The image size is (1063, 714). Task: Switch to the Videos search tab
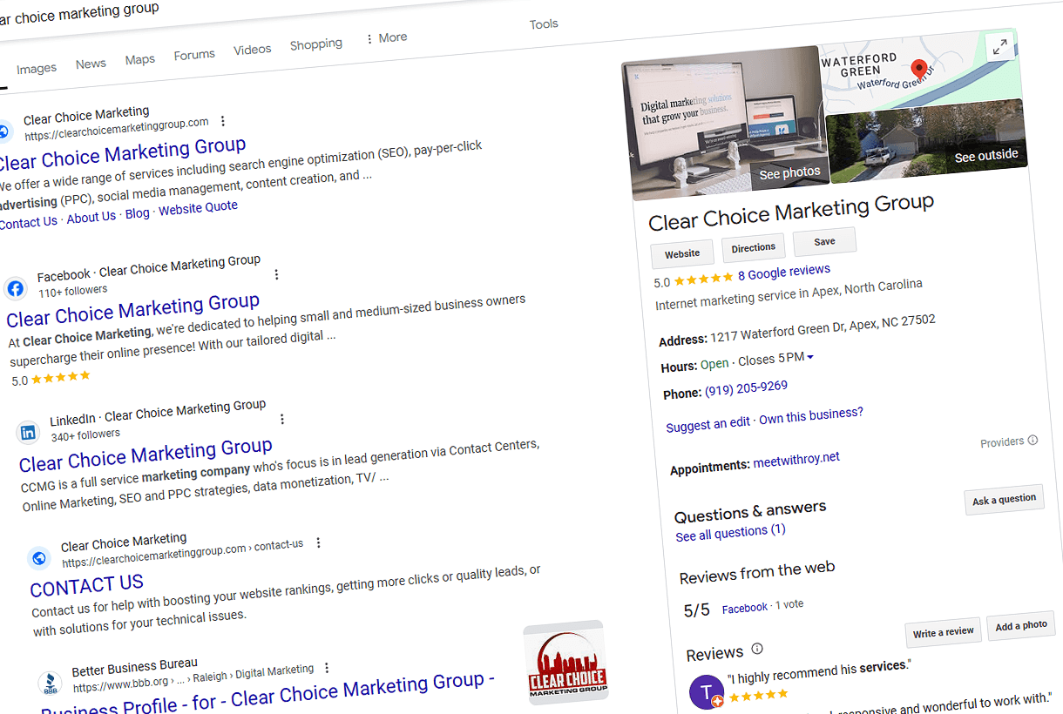pos(253,50)
